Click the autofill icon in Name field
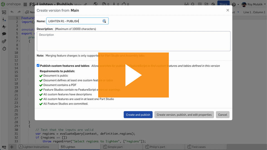 (104, 21)
